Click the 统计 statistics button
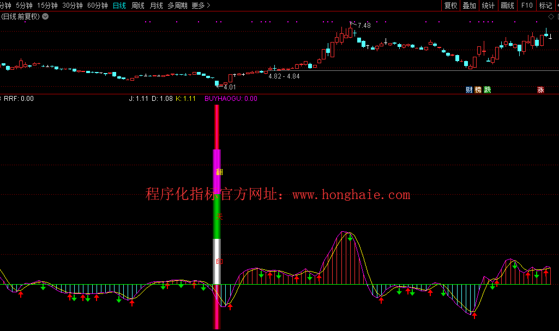The image size is (559, 331). 488,5
